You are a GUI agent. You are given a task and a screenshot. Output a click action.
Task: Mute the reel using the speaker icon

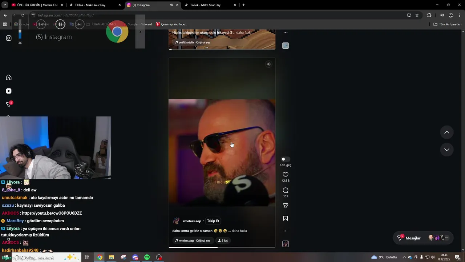(268, 64)
